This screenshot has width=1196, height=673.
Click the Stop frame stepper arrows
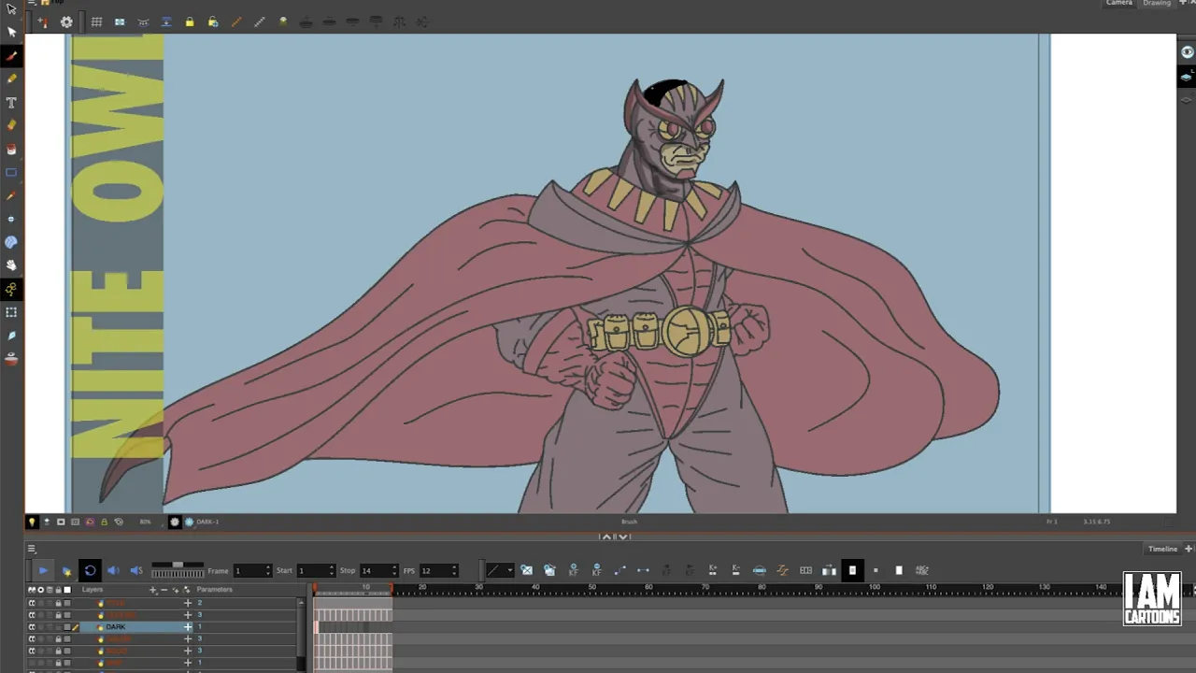pos(393,570)
